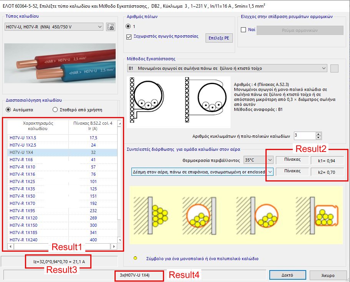Screen dimensions: 350x282
Task: Click cable table vertical scrollbar down arrow
Action: click(119, 240)
